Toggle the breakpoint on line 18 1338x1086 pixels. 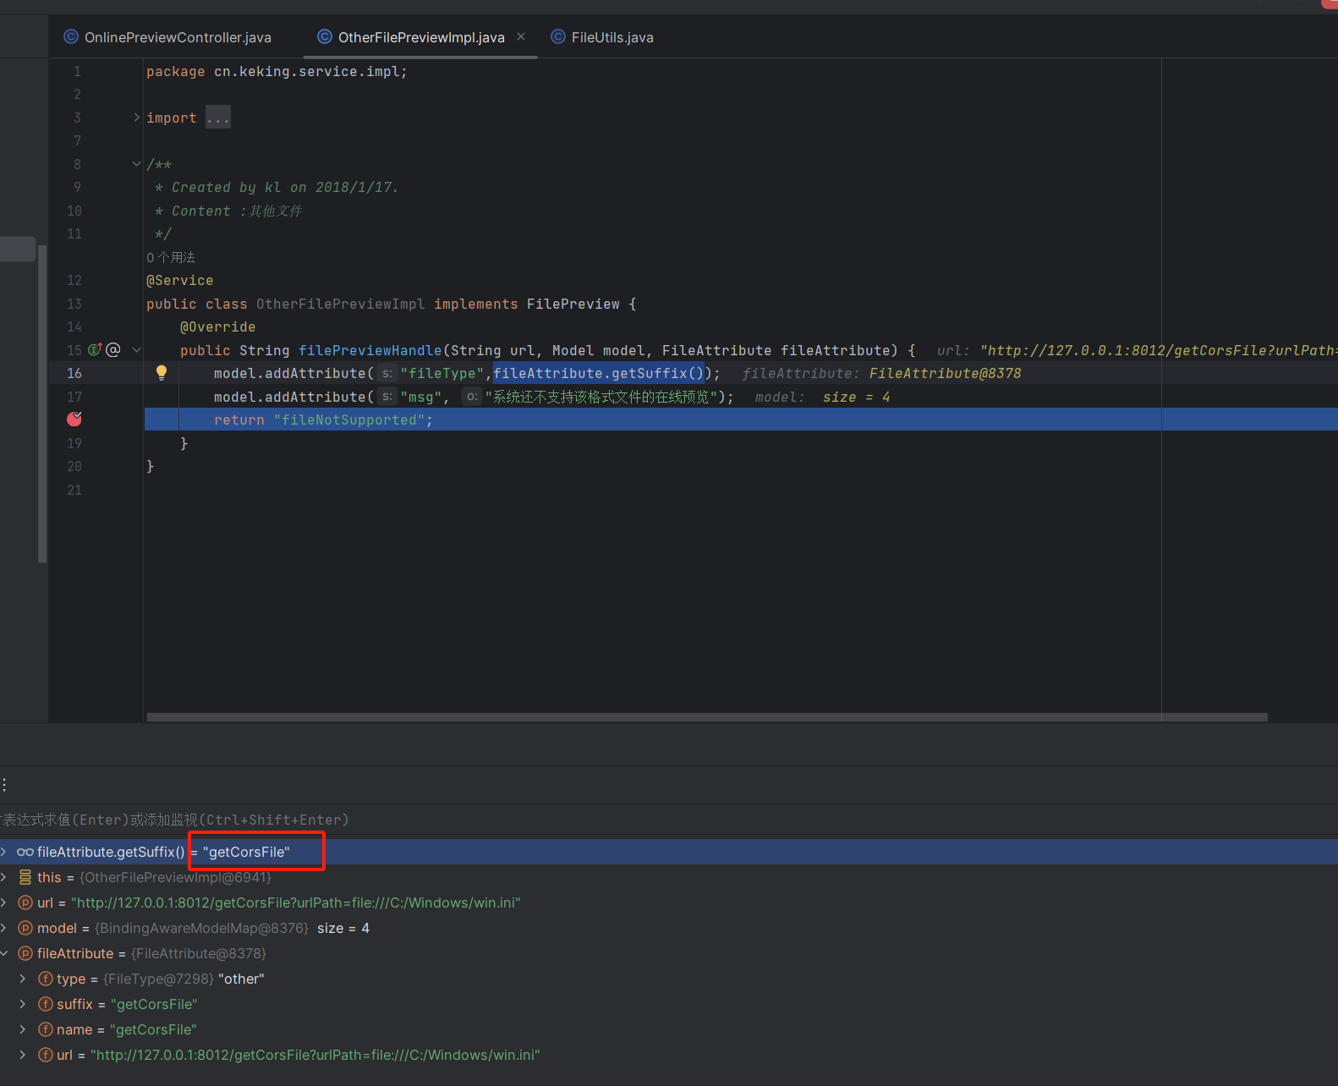(74, 419)
